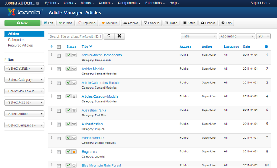The image size is (277, 168).
Task: Open site preview external link icon
Action: (38, 3)
